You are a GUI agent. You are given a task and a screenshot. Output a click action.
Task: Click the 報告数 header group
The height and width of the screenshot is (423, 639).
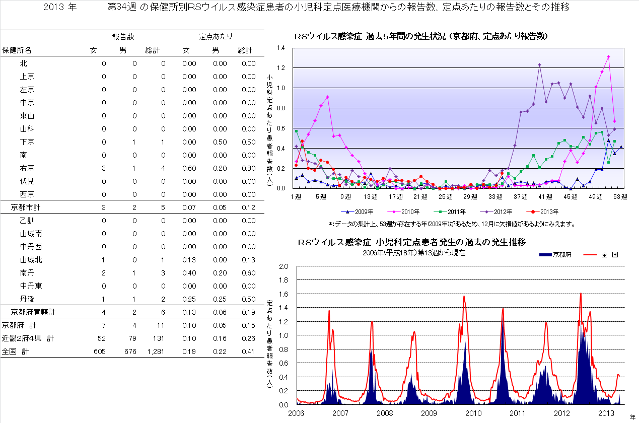pos(123,37)
